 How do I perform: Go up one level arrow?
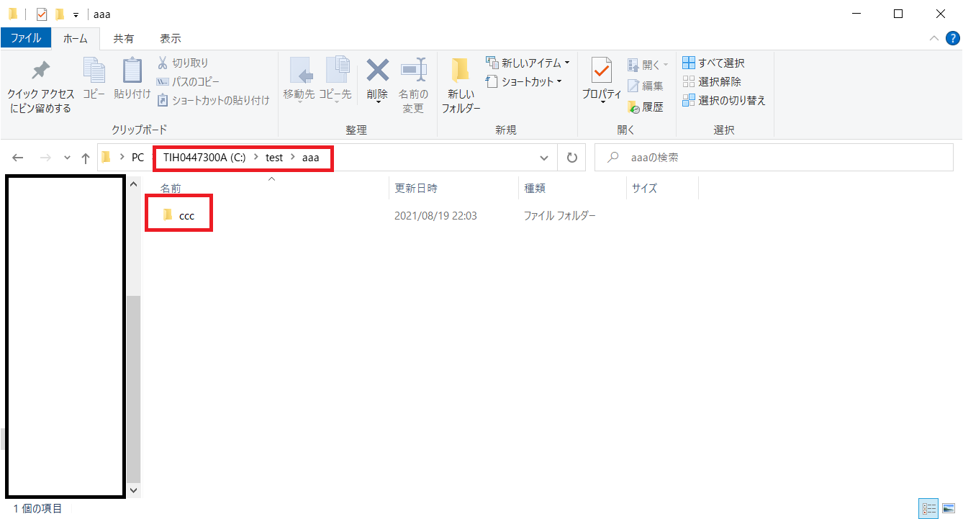[x=86, y=158]
